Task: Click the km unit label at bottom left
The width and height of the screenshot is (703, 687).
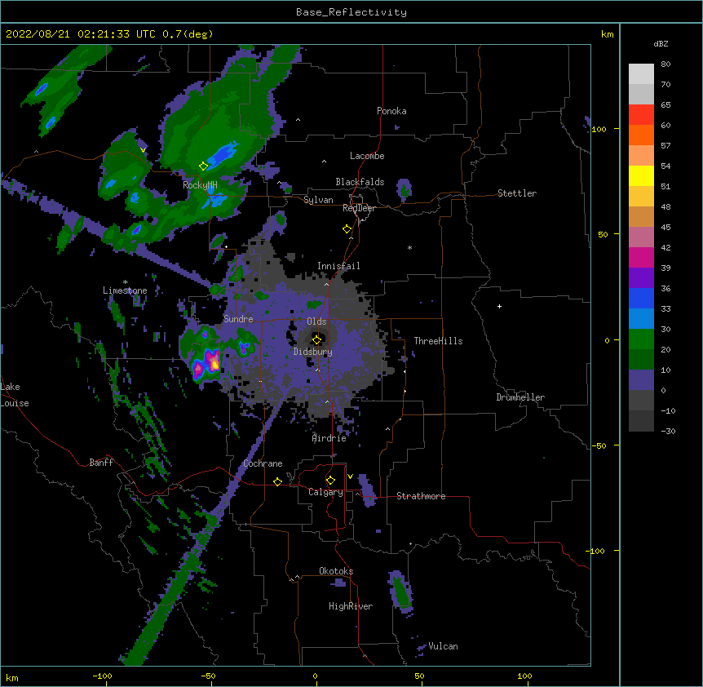Action: (12, 677)
